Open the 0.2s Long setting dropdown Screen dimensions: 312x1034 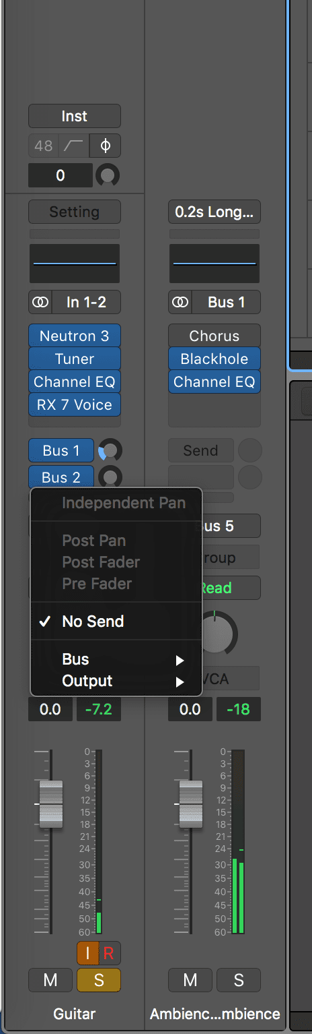pyautogui.click(x=214, y=212)
